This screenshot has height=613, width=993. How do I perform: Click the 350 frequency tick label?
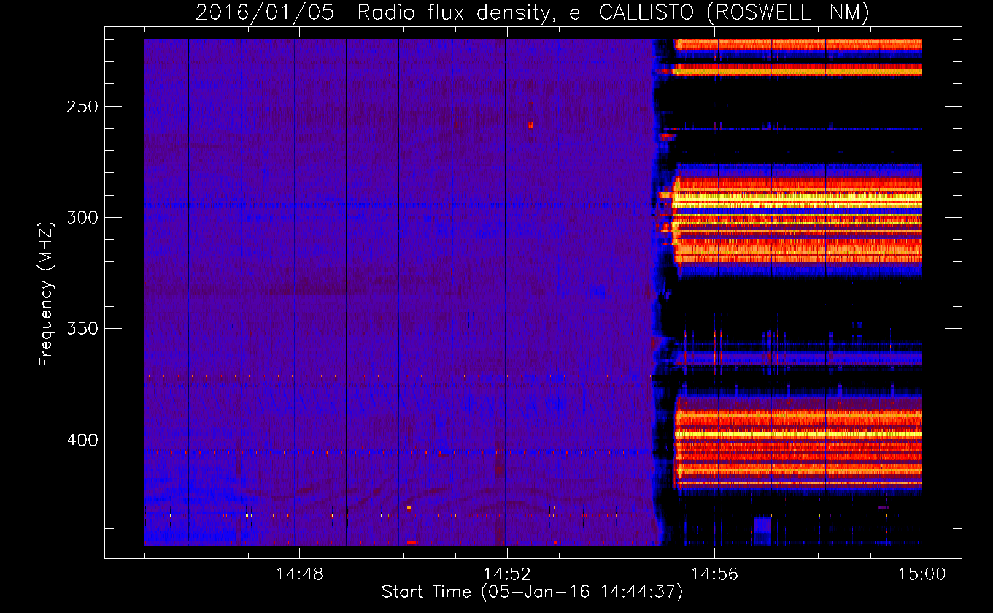82,329
